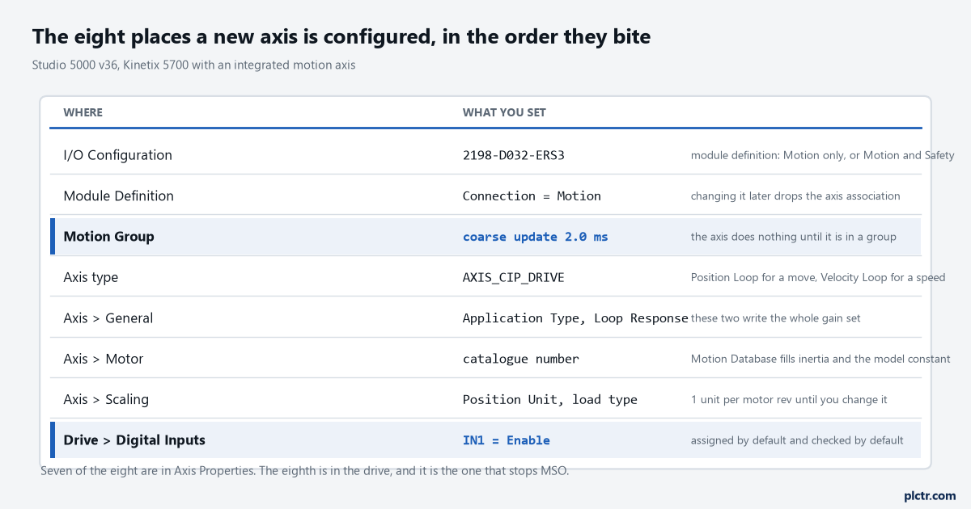Click the note 'assigned by default and checked by default'
This screenshot has width=971, height=509.
click(x=797, y=440)
